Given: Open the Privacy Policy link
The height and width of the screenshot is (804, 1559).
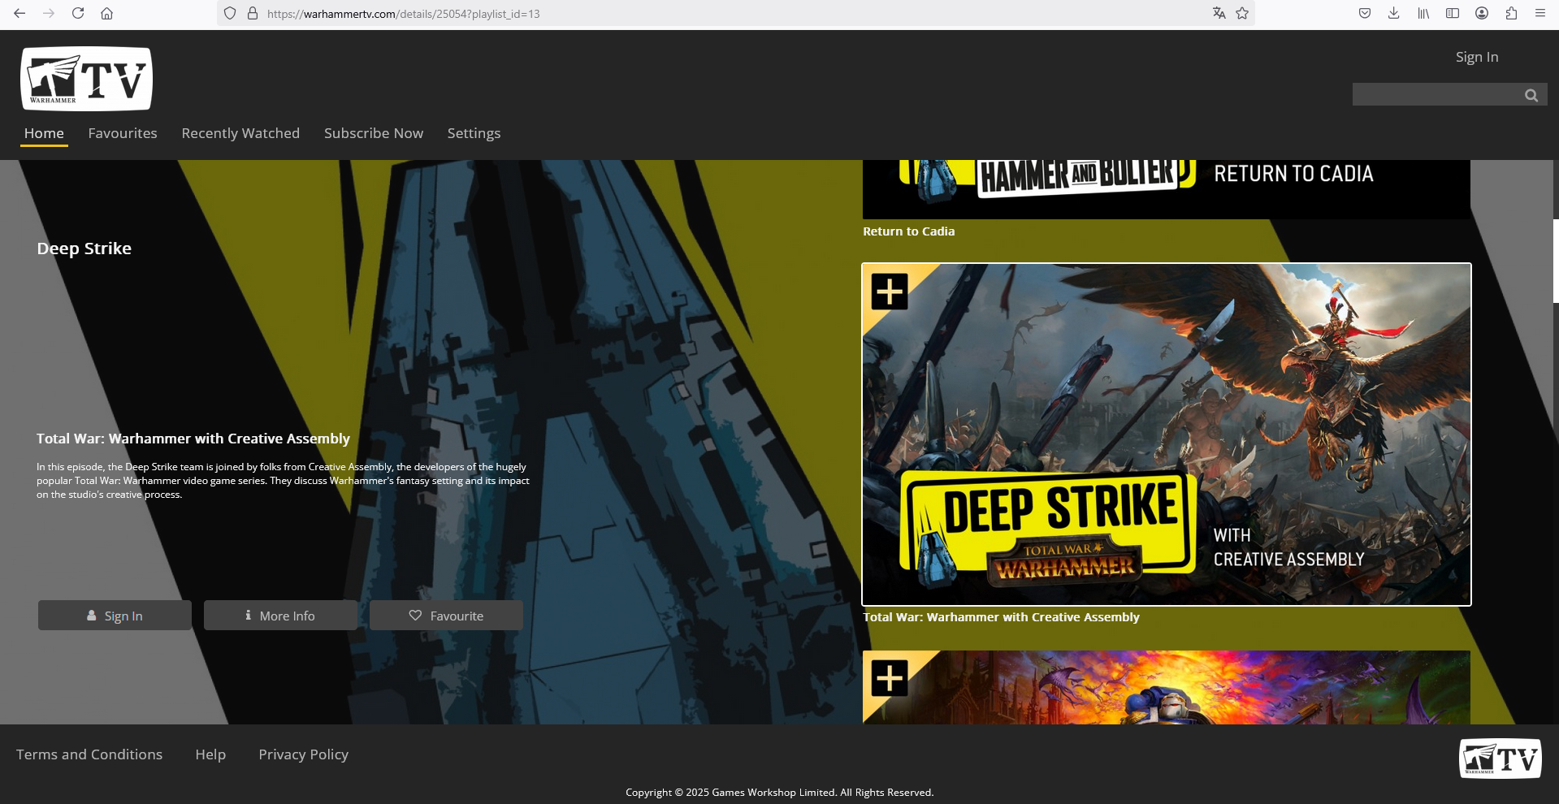Looking at the screenshot, I should [x=303, y=754].
